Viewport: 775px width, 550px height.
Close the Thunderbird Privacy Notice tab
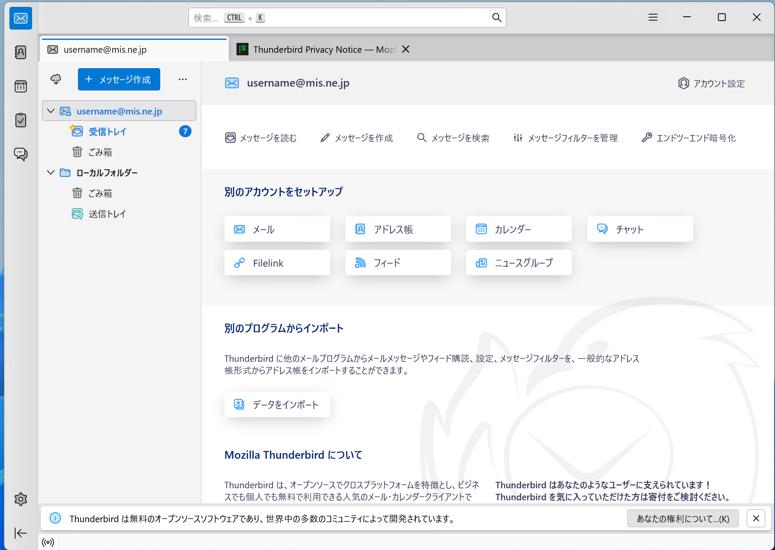406,49
